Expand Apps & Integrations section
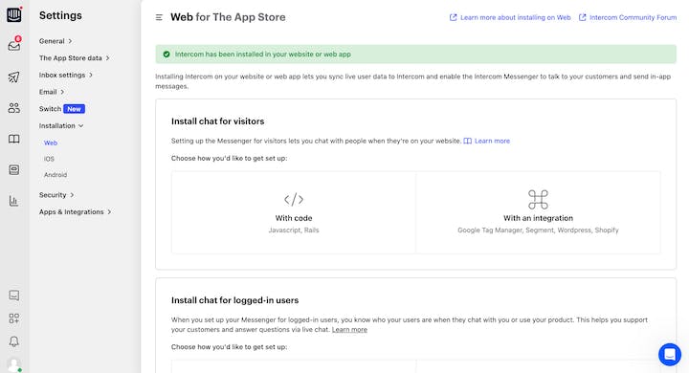689x373 pixels. [x=76, y=211]
